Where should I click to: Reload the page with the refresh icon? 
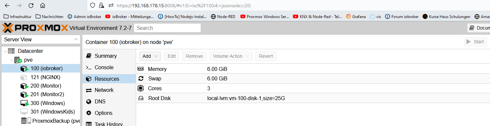point(31,6)
